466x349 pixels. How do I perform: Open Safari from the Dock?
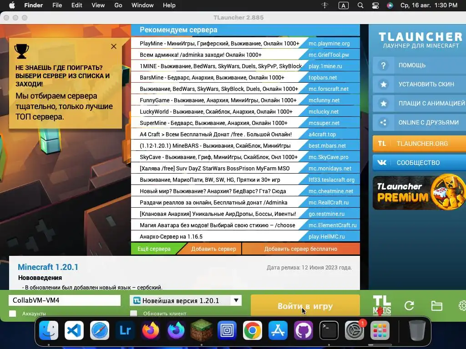(100, 330)
